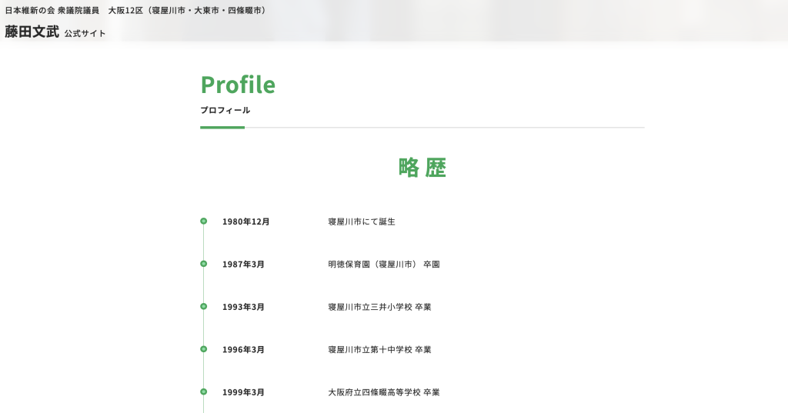788x413 pixels.
Task: Click the 略歴 section heading
Action: tap(422, 167)
